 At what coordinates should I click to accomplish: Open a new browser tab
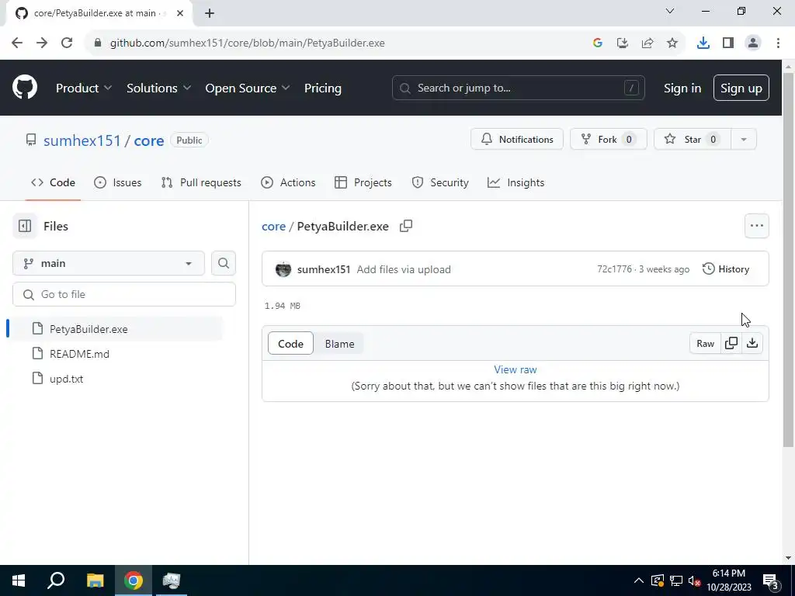pyautogui.click(x=210, y=13)
